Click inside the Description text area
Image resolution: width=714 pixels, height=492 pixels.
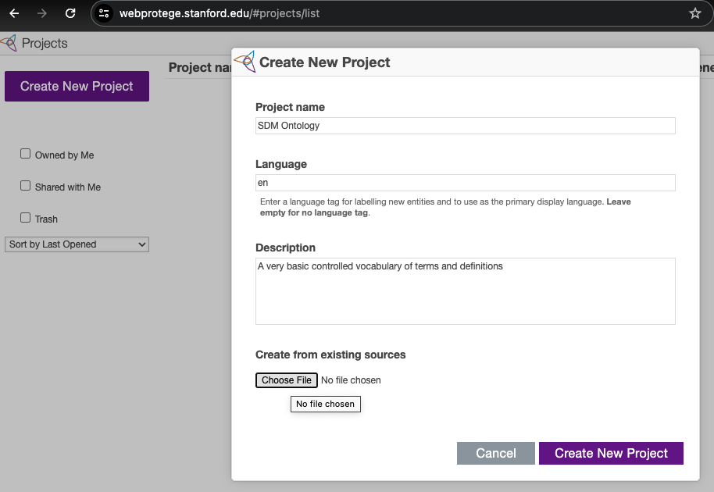point(465,291)
